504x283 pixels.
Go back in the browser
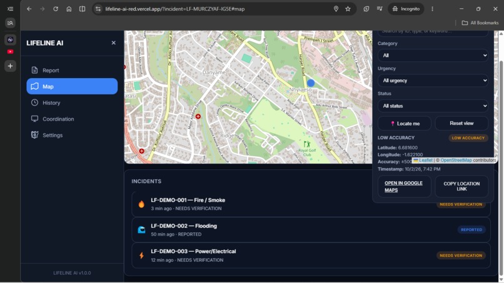(x=29, y=9)
